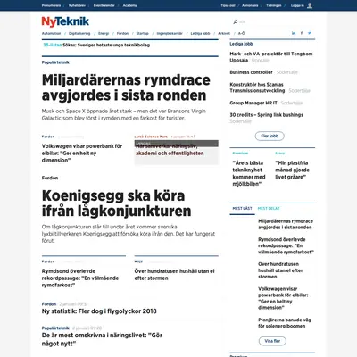Viewport: 357px width, 357px height.
Task: Go to Startup section
Action: [142, 33]
